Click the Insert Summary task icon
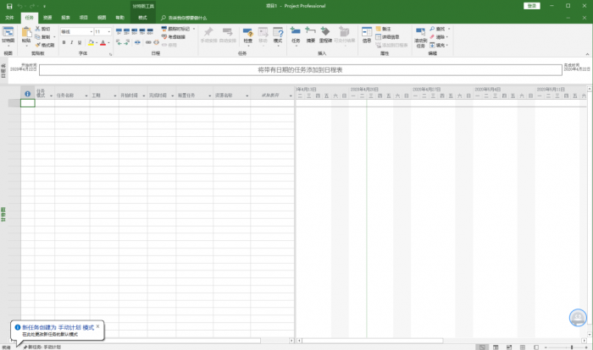 click(310, 32)
